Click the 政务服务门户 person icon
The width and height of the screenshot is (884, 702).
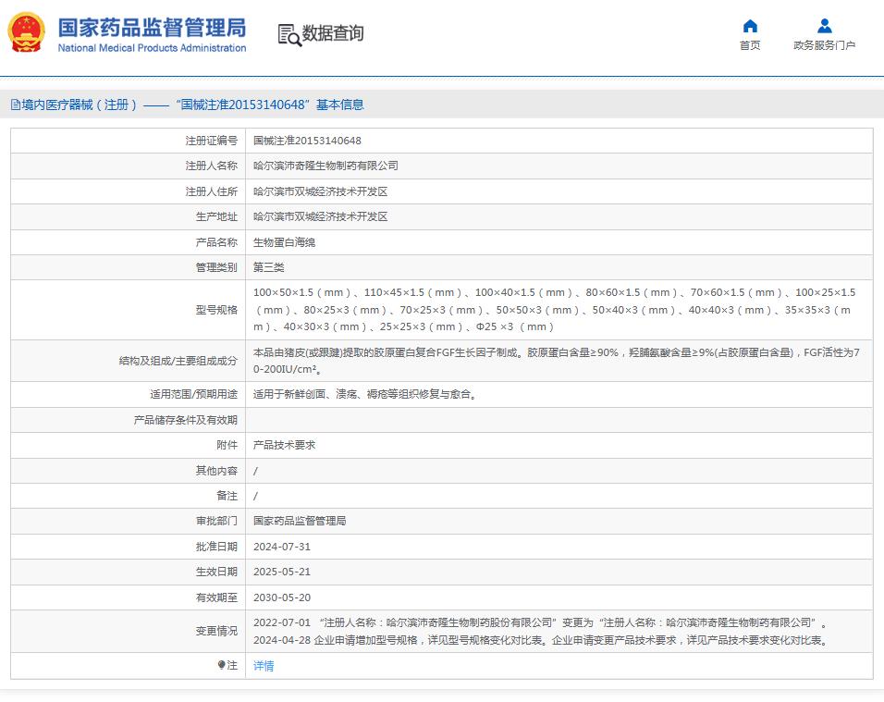tap(824, 26)
